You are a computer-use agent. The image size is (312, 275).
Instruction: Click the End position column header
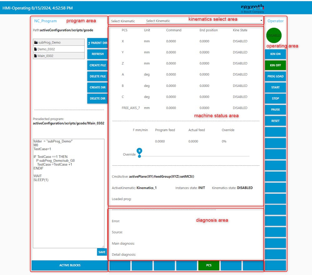[209, 30]
